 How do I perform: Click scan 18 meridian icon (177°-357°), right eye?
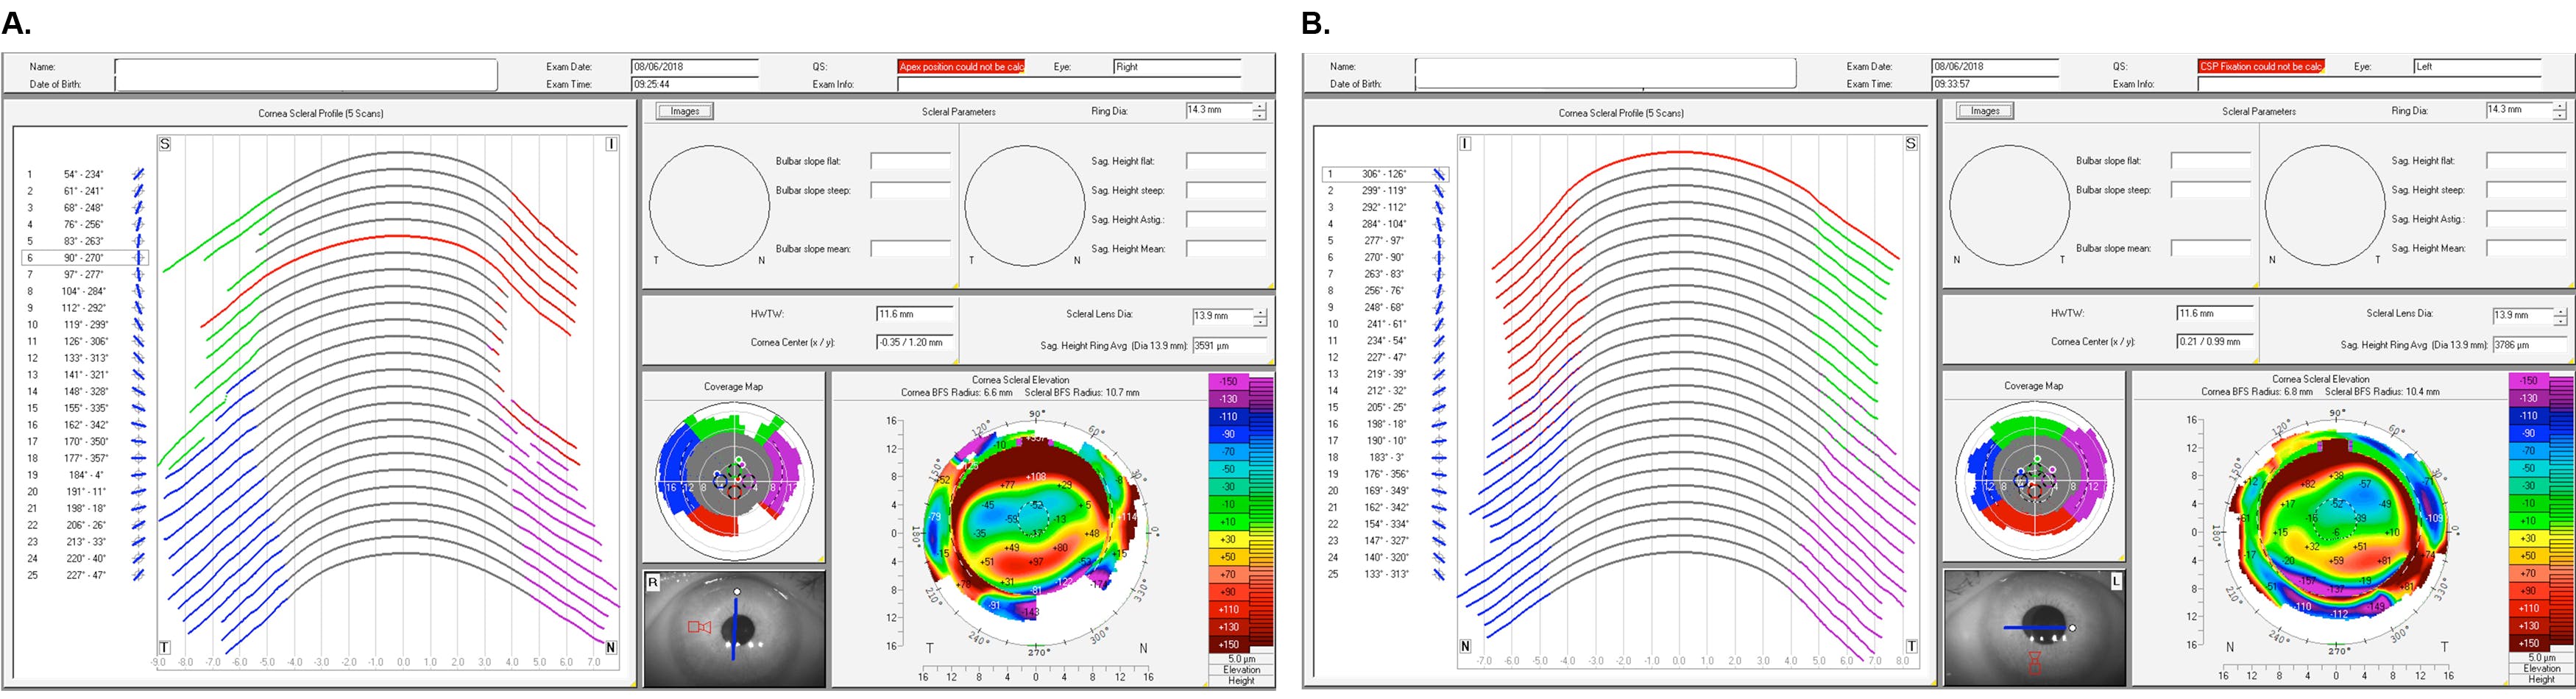tap(138, 458)
